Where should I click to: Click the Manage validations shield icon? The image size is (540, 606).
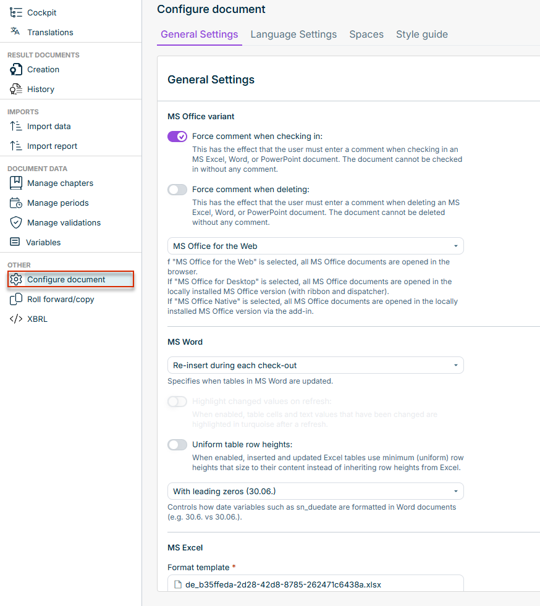(16, 222)
